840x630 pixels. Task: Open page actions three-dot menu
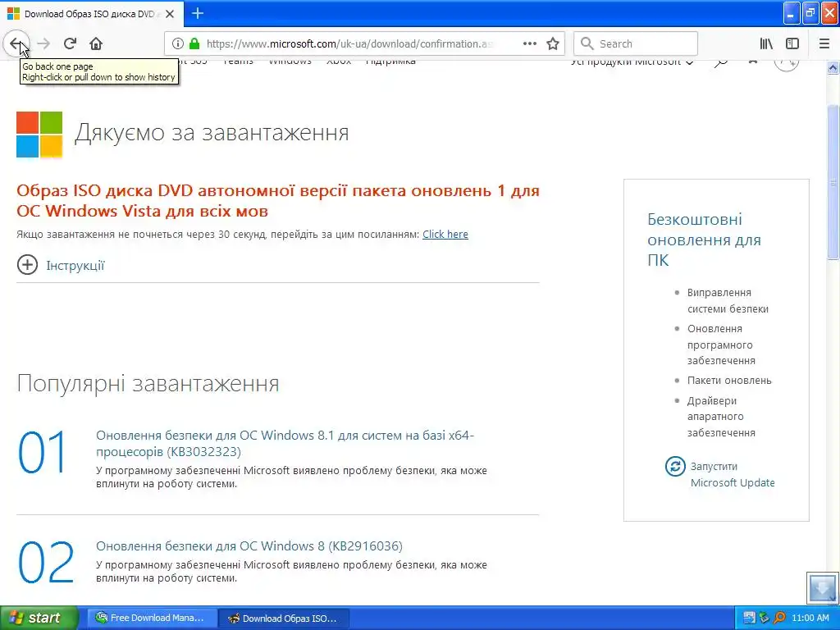pos(529,43)
